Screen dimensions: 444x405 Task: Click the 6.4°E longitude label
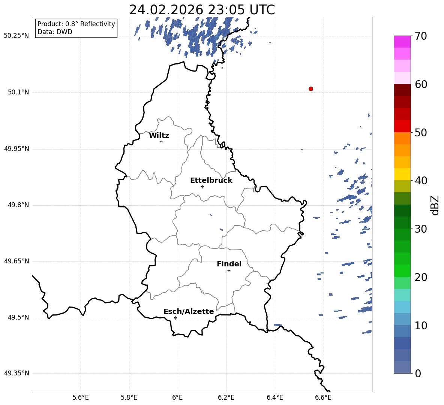coord(274,398)
